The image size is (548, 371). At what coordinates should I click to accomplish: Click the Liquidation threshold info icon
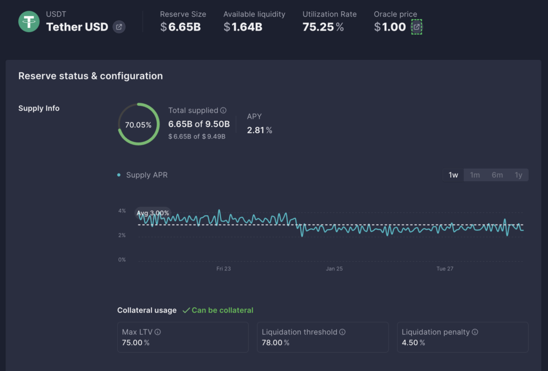coord(342,332)
